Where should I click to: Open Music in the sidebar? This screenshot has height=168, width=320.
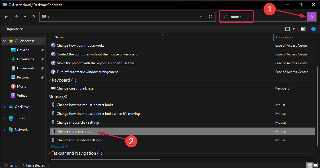tap(22, 86)
